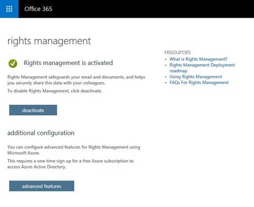Click the Rights management is activated status text
The image size is (254, 207).
tap(68, 63)
